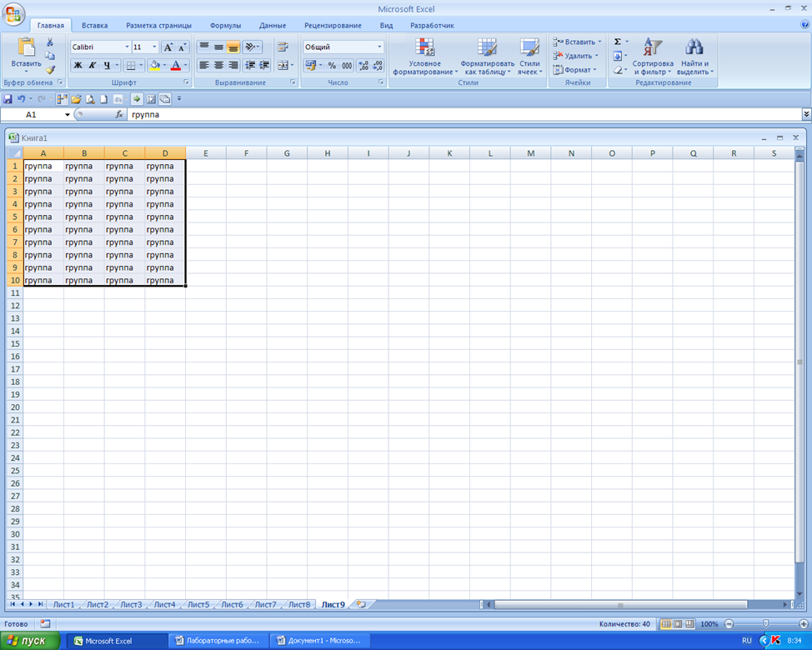Click the text orientation icon
Viewport: 812px width, 650px height.
point(250,47)
